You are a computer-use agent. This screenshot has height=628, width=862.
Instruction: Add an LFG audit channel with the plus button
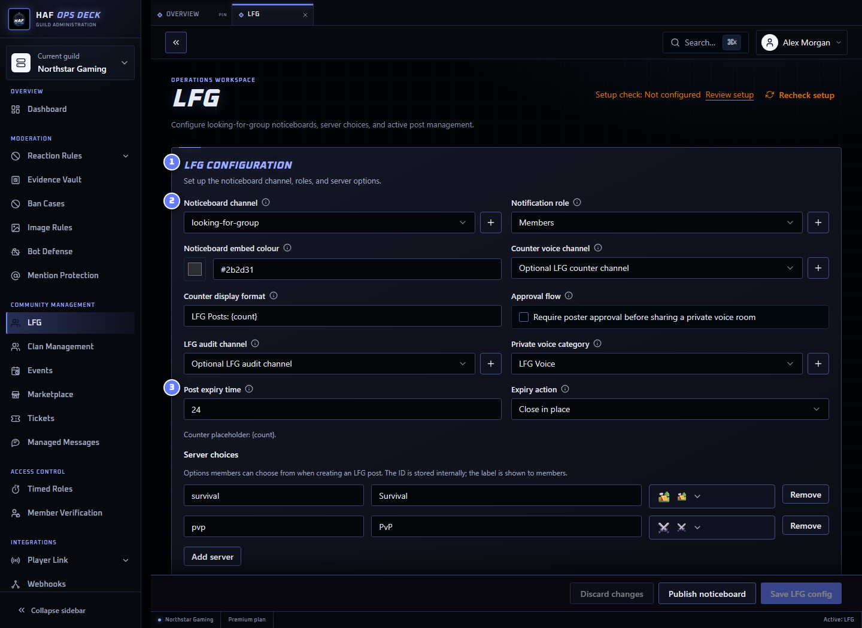click(x=491, y=364)
